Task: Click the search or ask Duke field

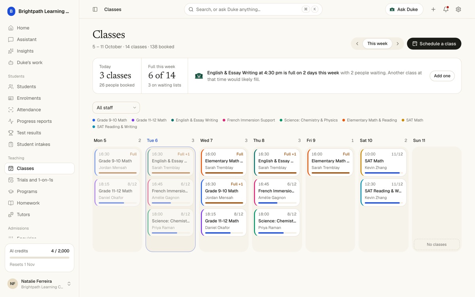Action: [x=253, y=10]
